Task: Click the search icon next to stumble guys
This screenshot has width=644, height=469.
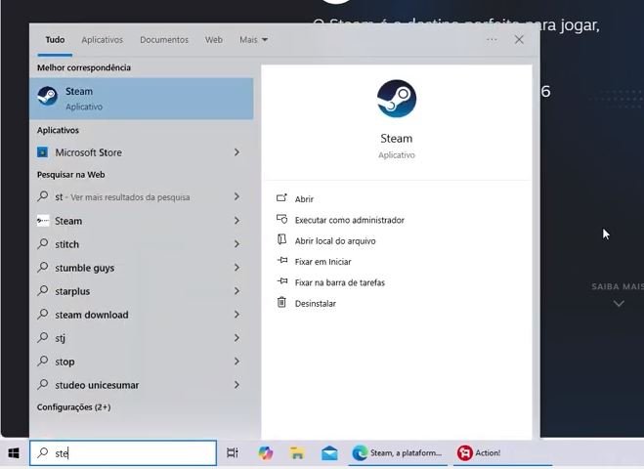Action: pyautogui.click(x=43, y=268)
